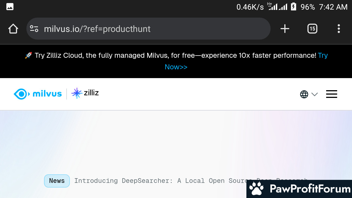Open site settings icon in address bar
This screenshot has height=198, width=352.
[34, 29]
